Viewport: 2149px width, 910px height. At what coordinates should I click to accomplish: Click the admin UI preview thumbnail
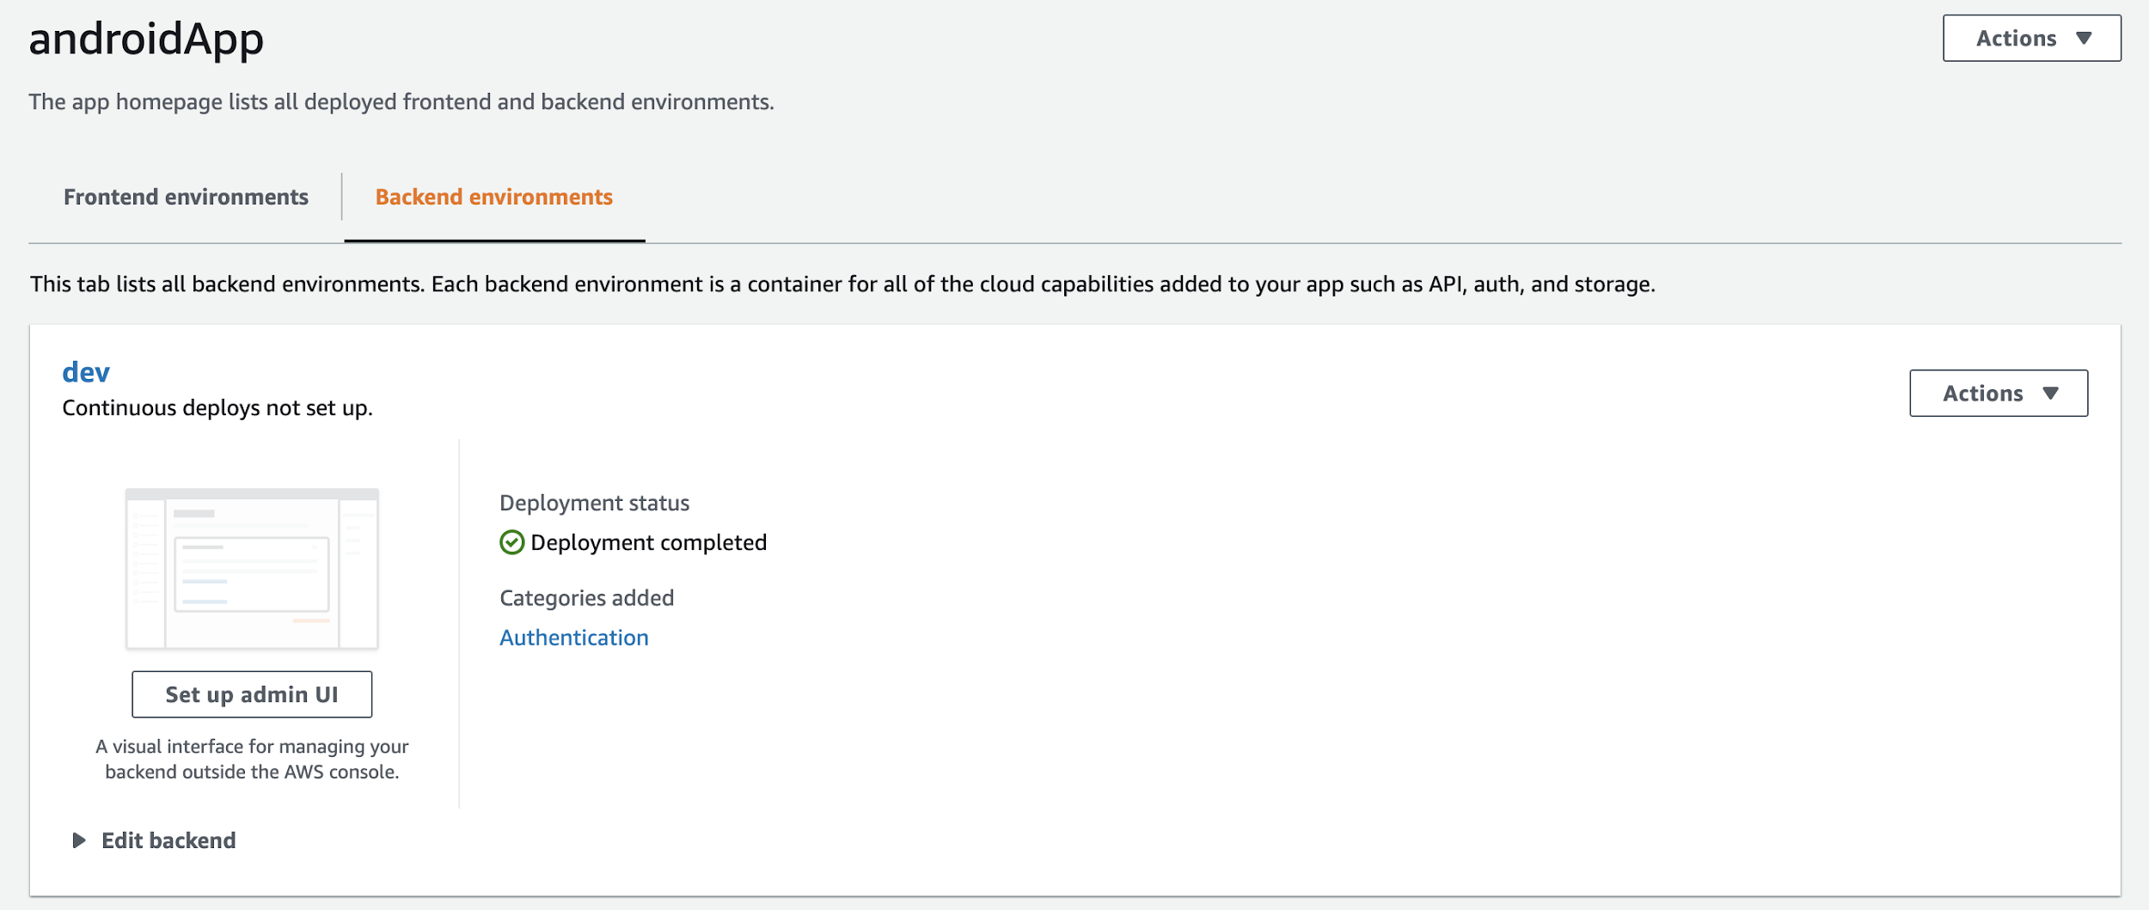click(x=252, y=569)
